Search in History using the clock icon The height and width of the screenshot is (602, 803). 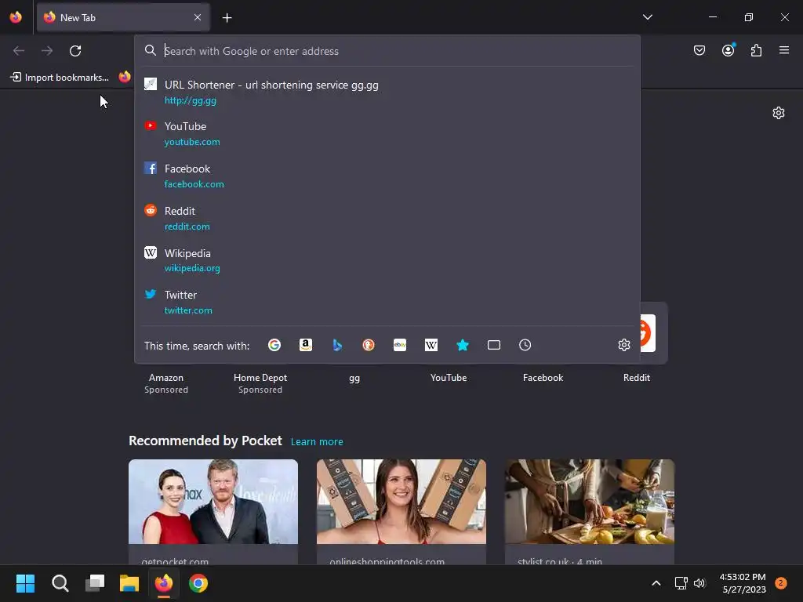tap(525, 345)
